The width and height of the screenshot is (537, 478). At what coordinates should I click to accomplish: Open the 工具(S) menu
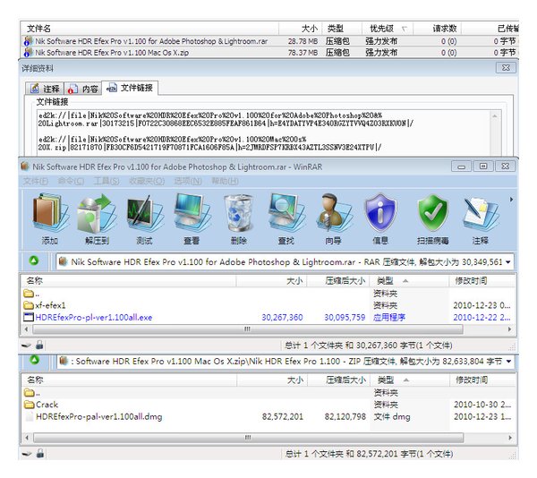tap(107, 181)
